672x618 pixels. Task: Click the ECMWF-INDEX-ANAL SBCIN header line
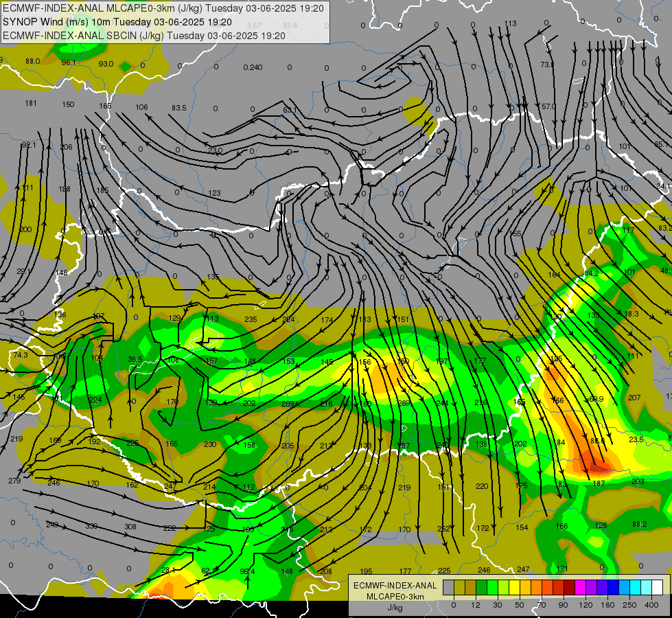(144, 36)
